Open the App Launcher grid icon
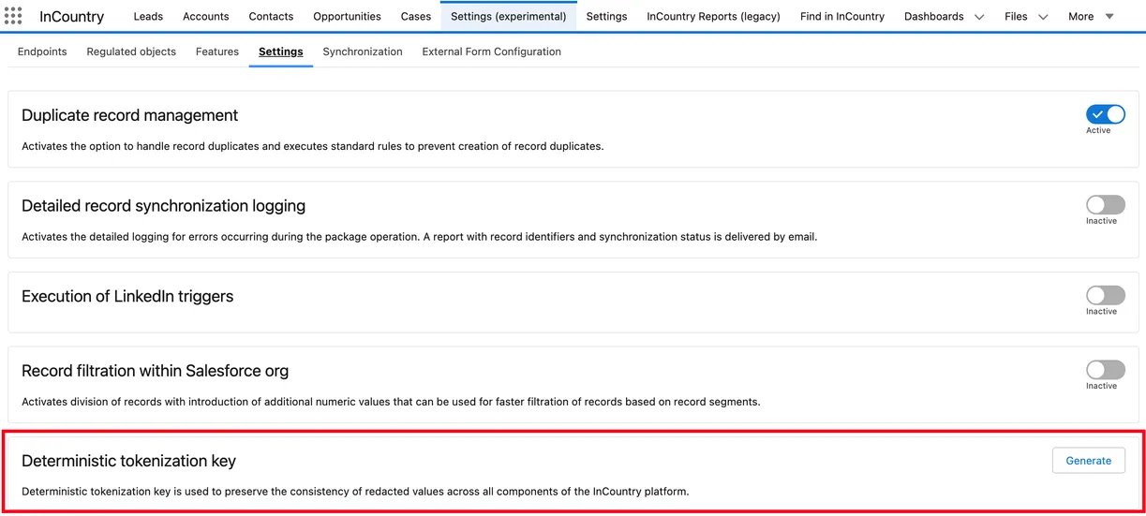 tap(13, 16)
